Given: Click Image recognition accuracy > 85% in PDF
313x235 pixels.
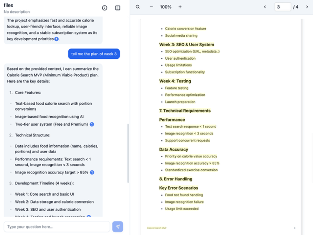Looking at the screenshot, I should click(192, 163).
